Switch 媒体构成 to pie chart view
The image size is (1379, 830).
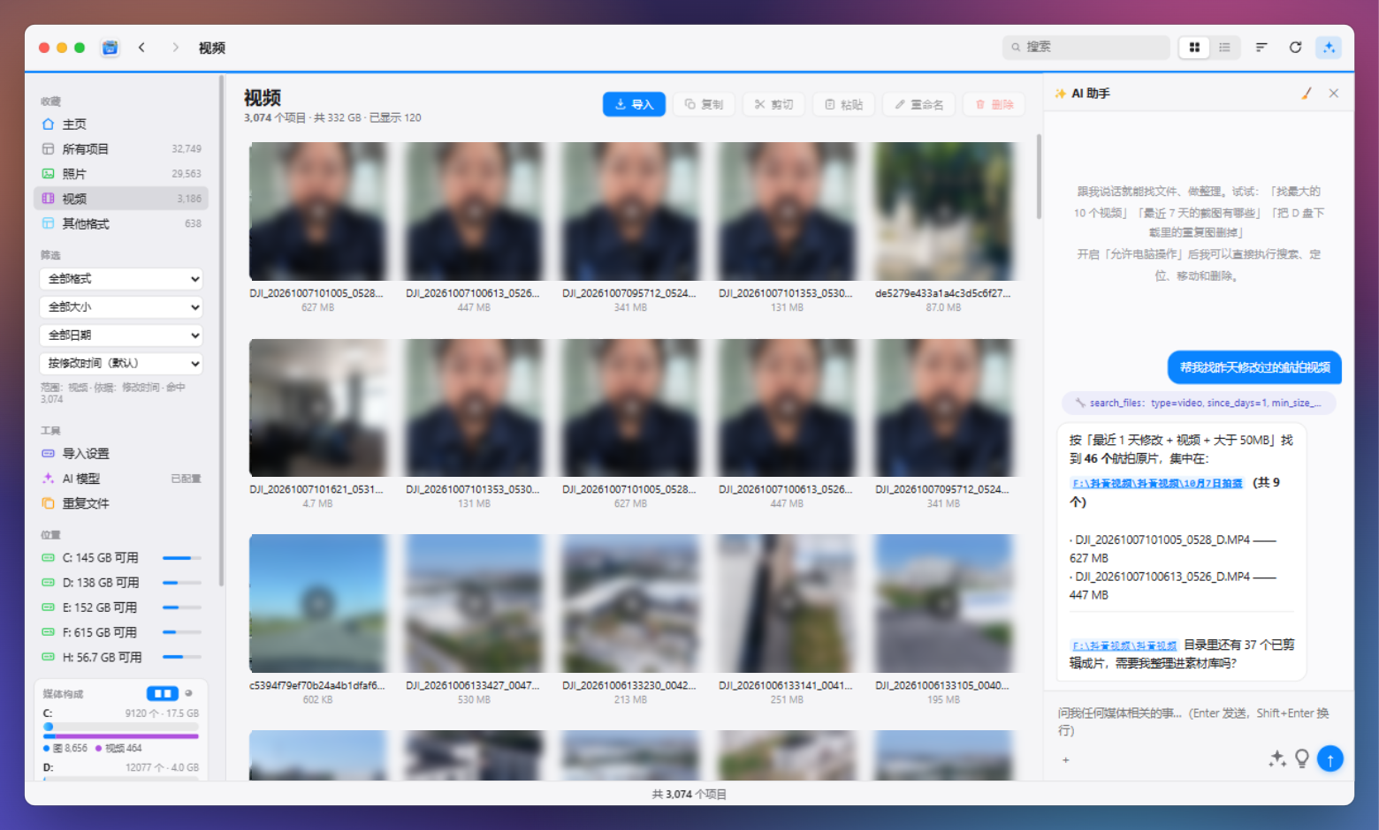click(188, 693)
